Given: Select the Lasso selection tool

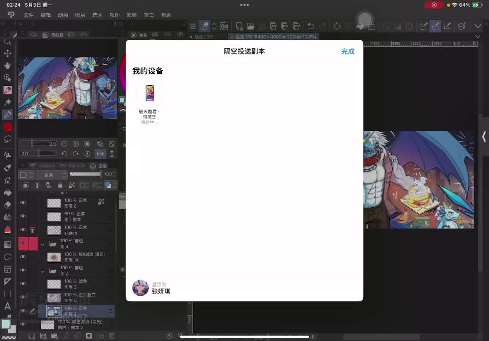Looking at the screenshot, I should (8, 139).
